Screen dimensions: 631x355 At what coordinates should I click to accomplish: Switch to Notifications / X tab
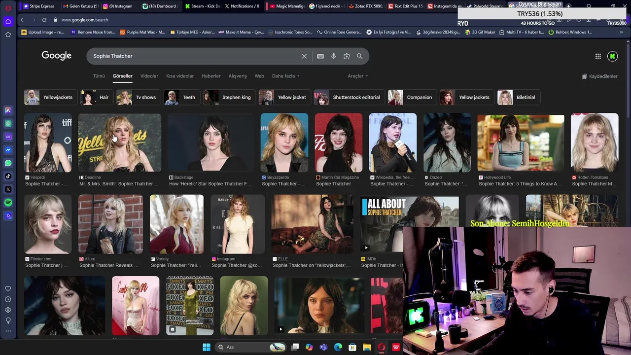click(x=242, y=6)
